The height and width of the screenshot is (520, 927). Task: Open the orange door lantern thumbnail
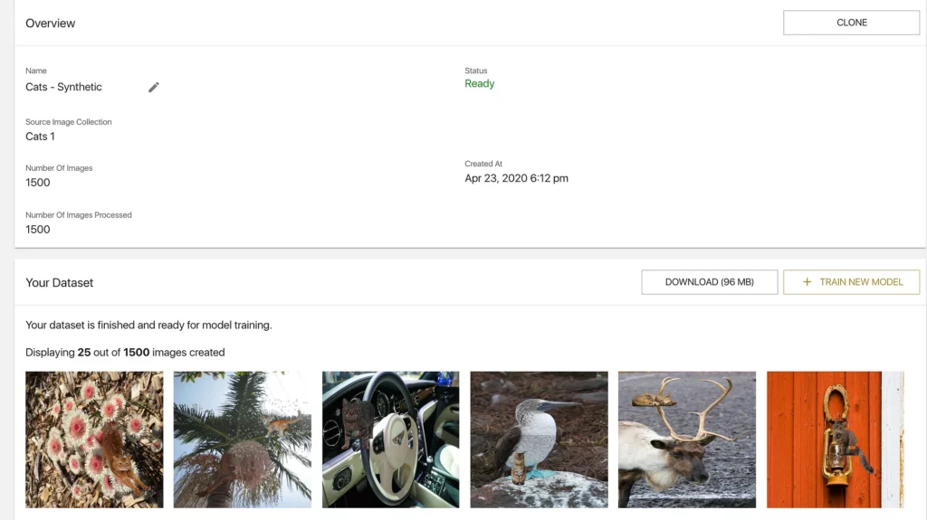tap(836, 440)
